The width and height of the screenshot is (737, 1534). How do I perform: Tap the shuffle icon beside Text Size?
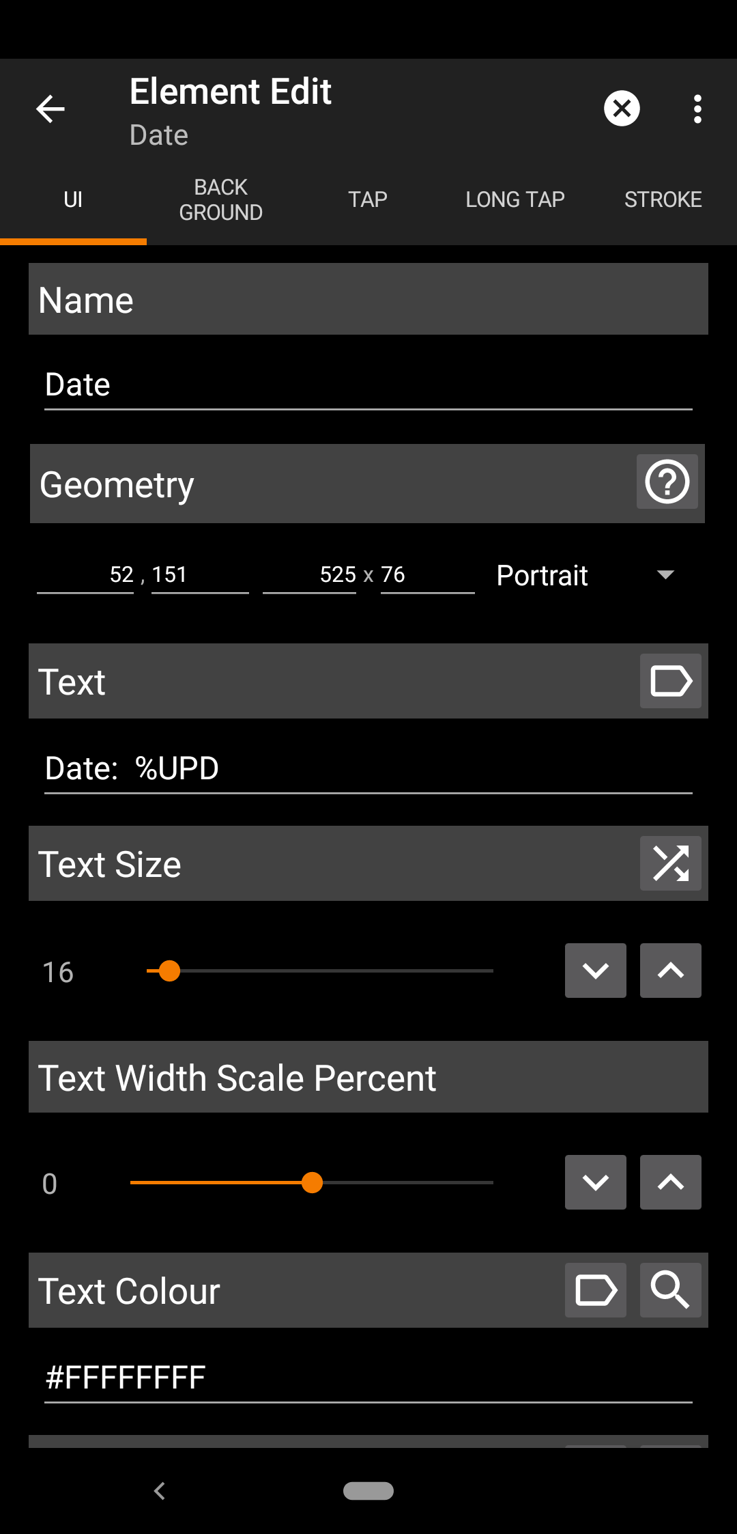(670, 863)
